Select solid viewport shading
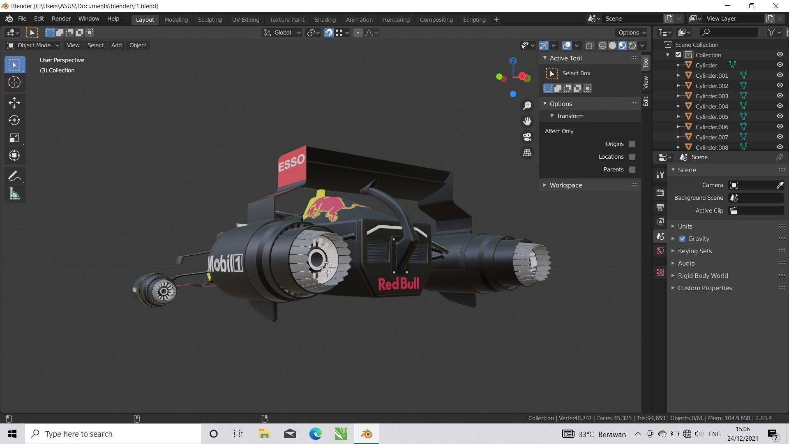The width and height of the screenshot is (789, 444). click(x=612, y=46)
